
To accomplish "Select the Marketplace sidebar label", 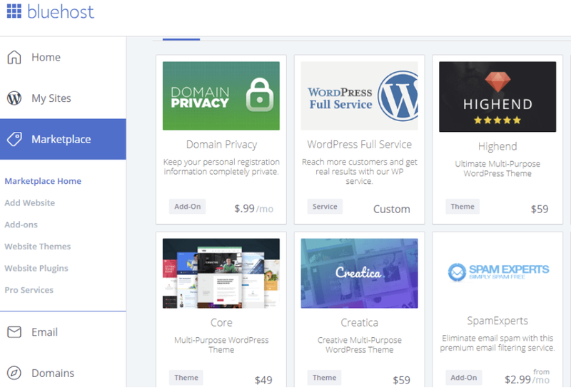I will click(61, 139).
